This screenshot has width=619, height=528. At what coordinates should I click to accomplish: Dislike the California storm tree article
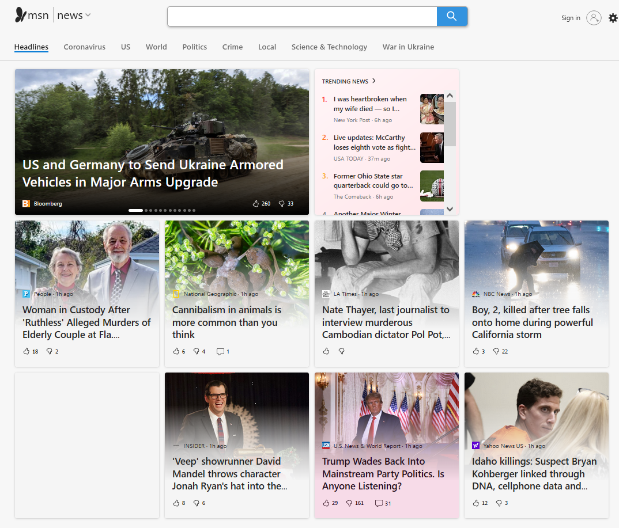click(x=496, y=351)
